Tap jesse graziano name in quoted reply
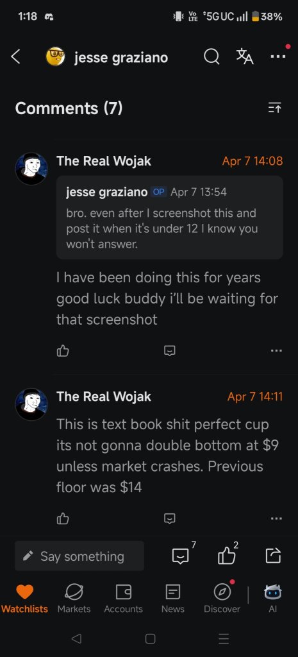 tap(107, 192)
